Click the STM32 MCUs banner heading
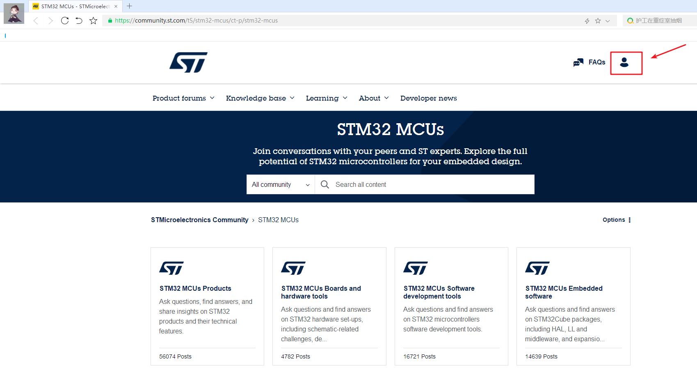 pyautogui.click(x=391, y=129)
